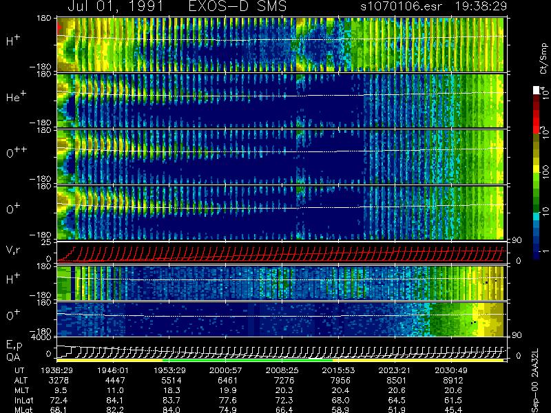
Task: Click InLat value '83.7'
Action: (171, 400)
